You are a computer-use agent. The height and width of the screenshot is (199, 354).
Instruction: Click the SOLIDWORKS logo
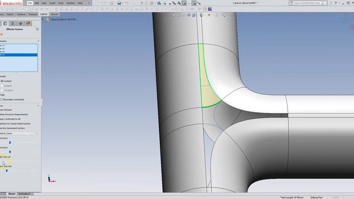click(x=11, y=3)
